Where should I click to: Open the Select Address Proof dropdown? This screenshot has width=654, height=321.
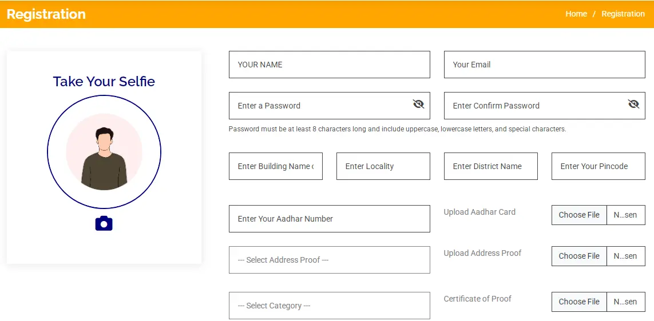(x=329, y=260)
